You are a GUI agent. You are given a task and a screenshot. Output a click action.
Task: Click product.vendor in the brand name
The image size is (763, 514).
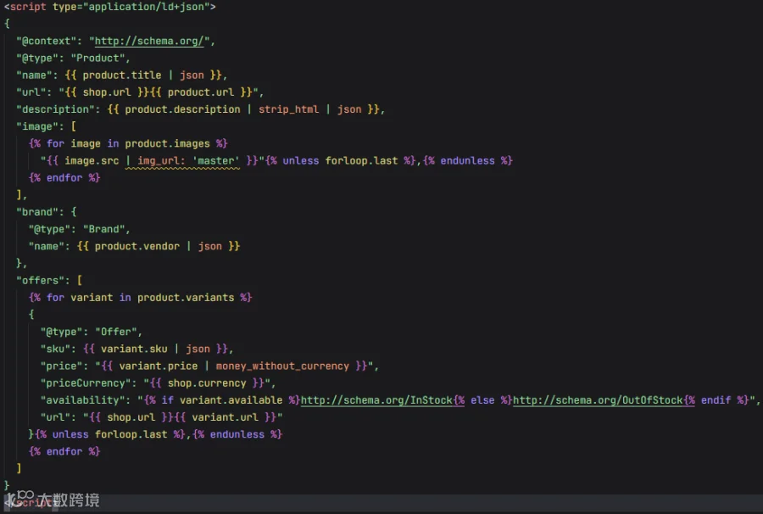136,246
